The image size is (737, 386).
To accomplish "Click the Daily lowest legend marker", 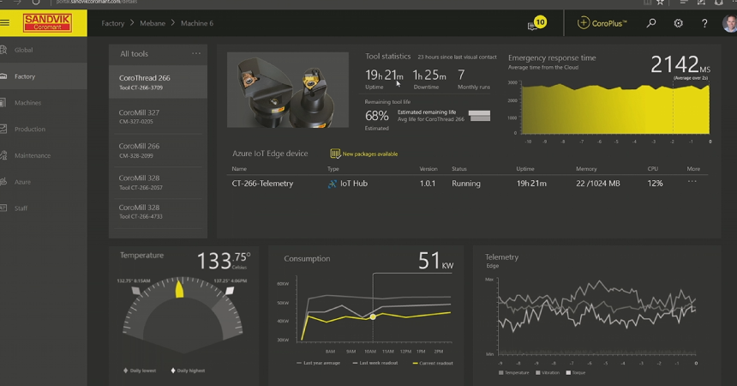I will (125, 371).
